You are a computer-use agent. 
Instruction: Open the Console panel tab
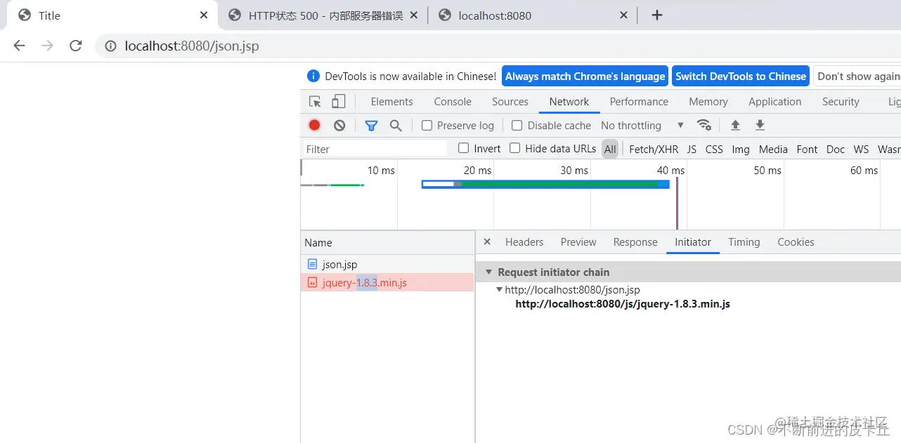(x=453, y=101)
